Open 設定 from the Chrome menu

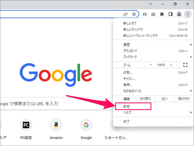coord(153,106)
